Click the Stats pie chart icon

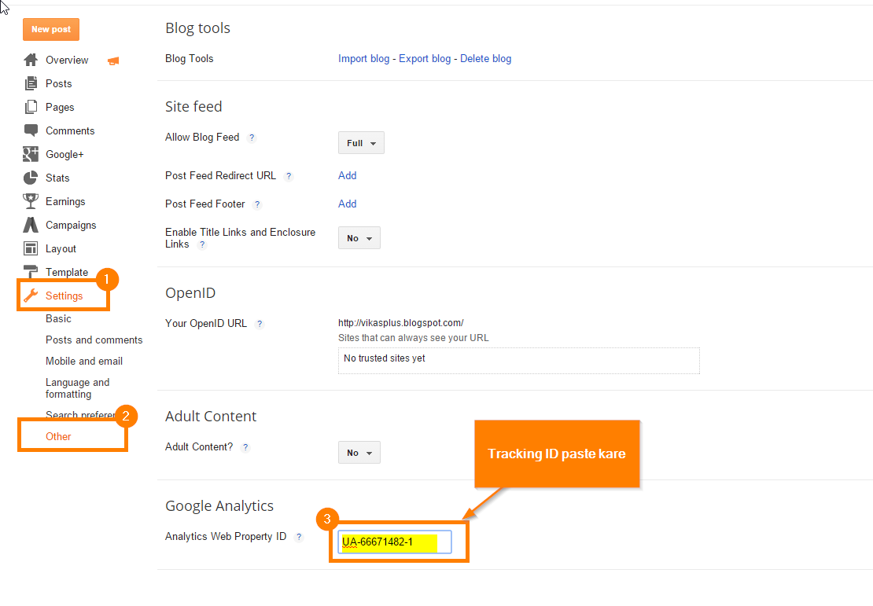[31, 178]
